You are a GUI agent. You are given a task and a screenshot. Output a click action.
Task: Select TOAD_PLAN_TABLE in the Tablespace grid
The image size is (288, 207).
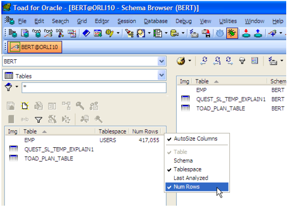(49, 158)
